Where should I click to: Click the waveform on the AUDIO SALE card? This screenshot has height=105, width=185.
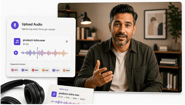tap(67, 102)
